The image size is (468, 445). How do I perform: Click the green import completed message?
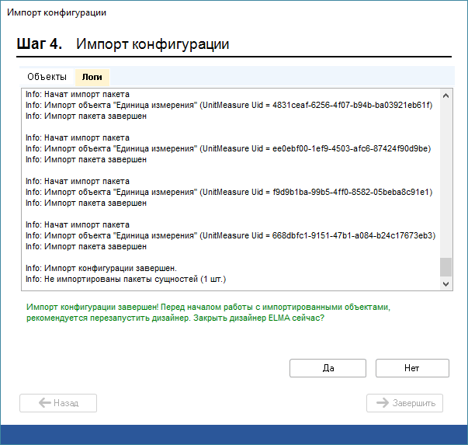click(208, 312)
